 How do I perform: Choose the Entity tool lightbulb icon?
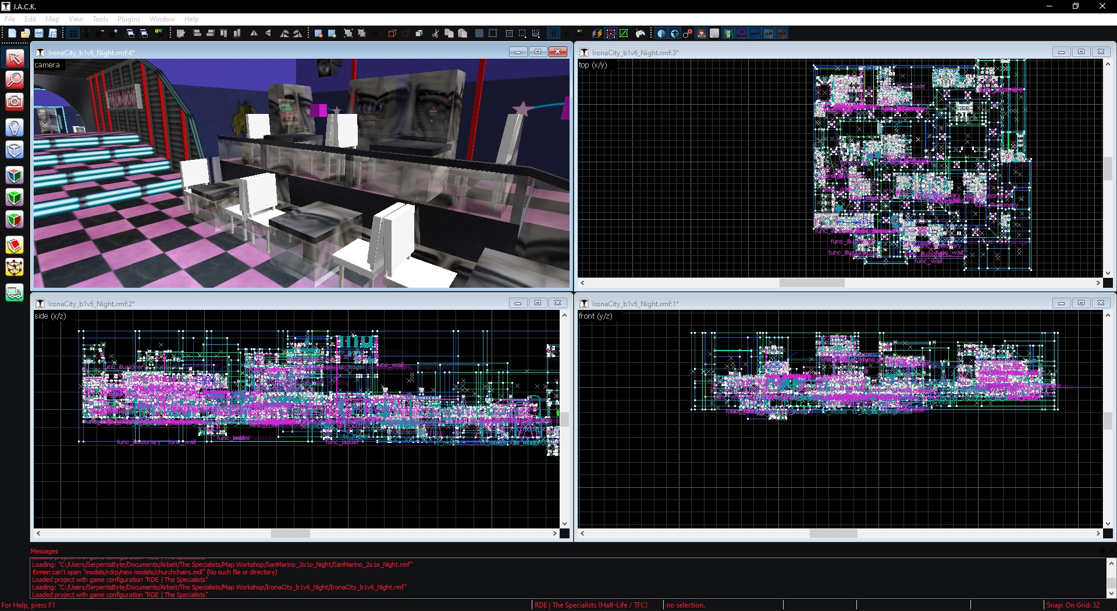coord(15,127)
